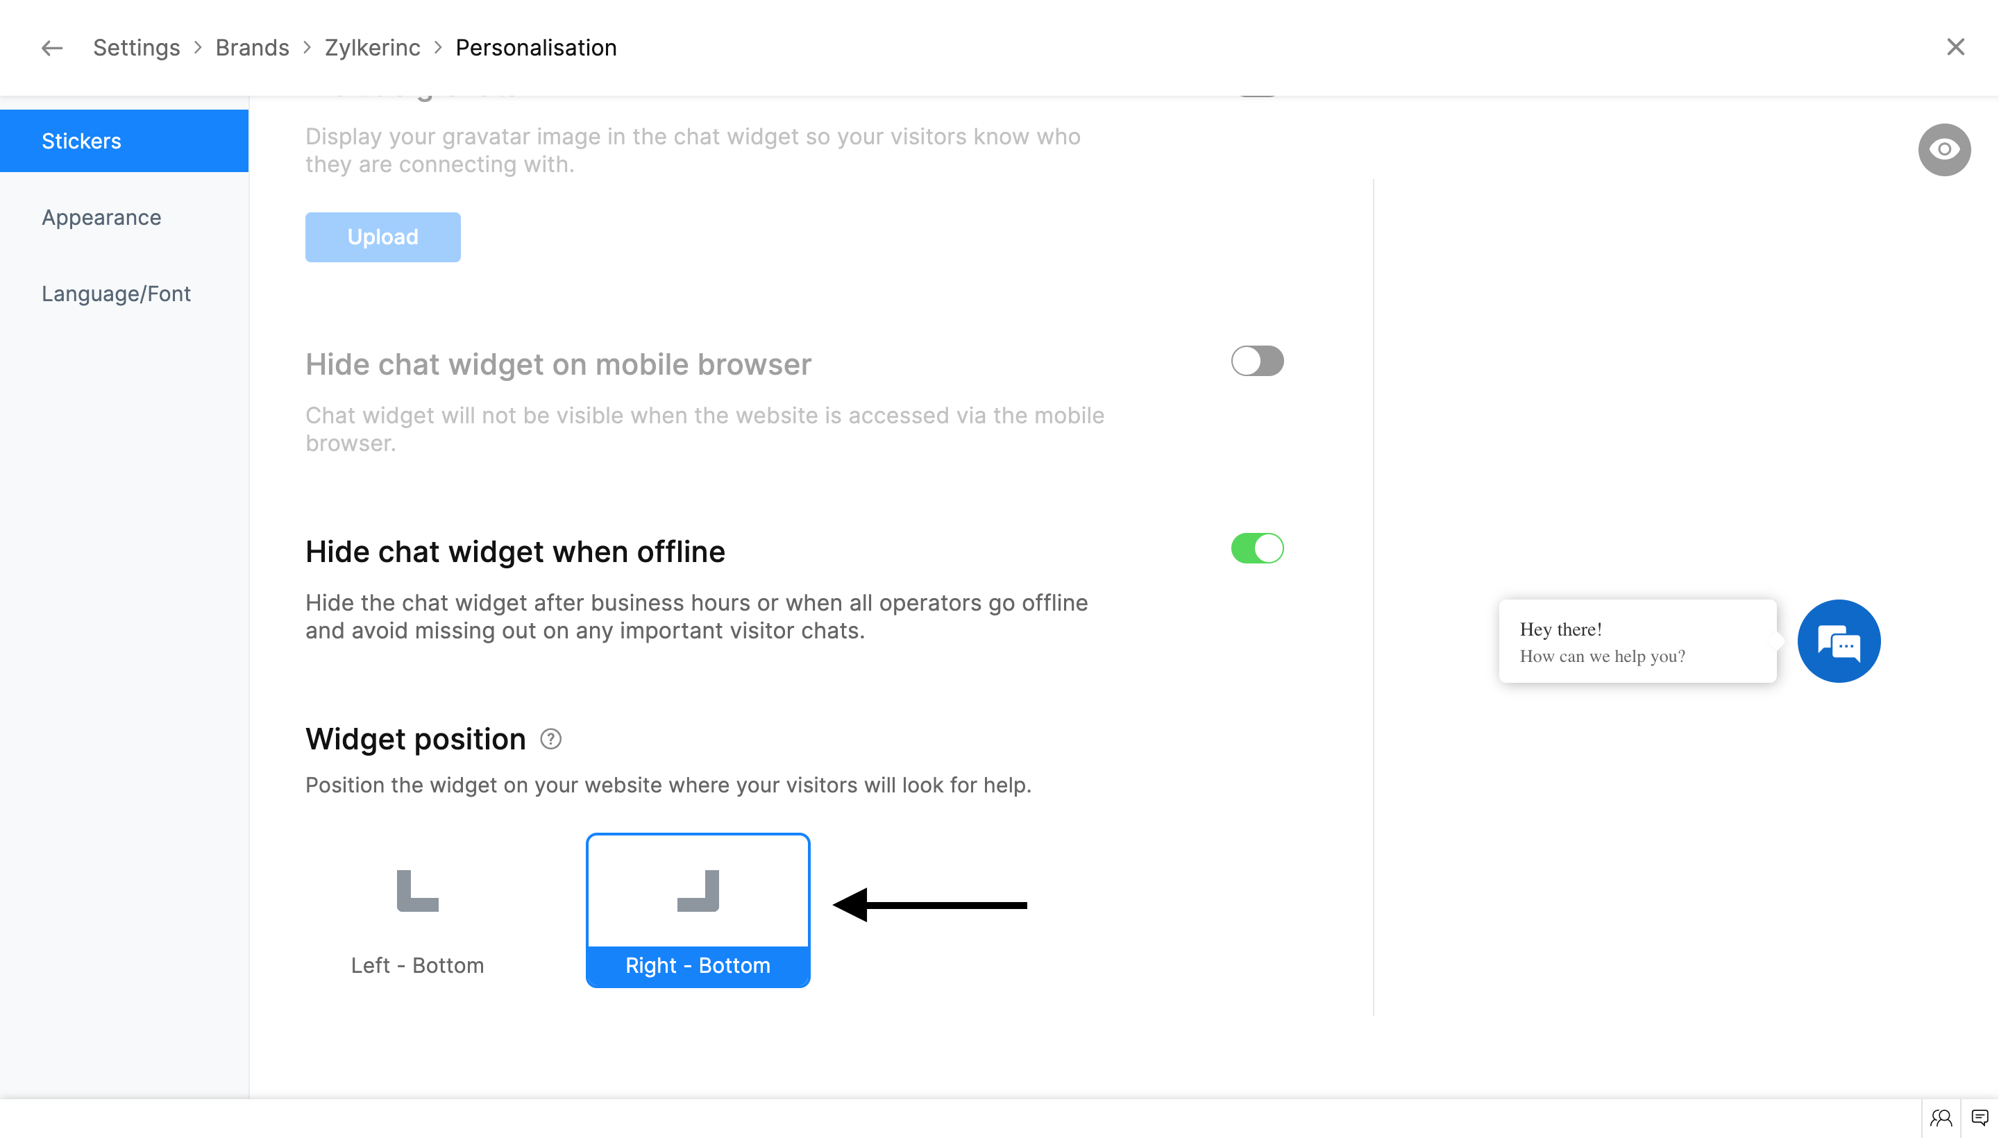Go to Settings in the breadcrumb

136,48
